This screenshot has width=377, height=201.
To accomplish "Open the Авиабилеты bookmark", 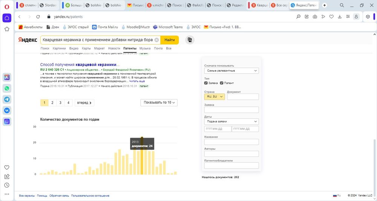I will (x=31, y=27).
